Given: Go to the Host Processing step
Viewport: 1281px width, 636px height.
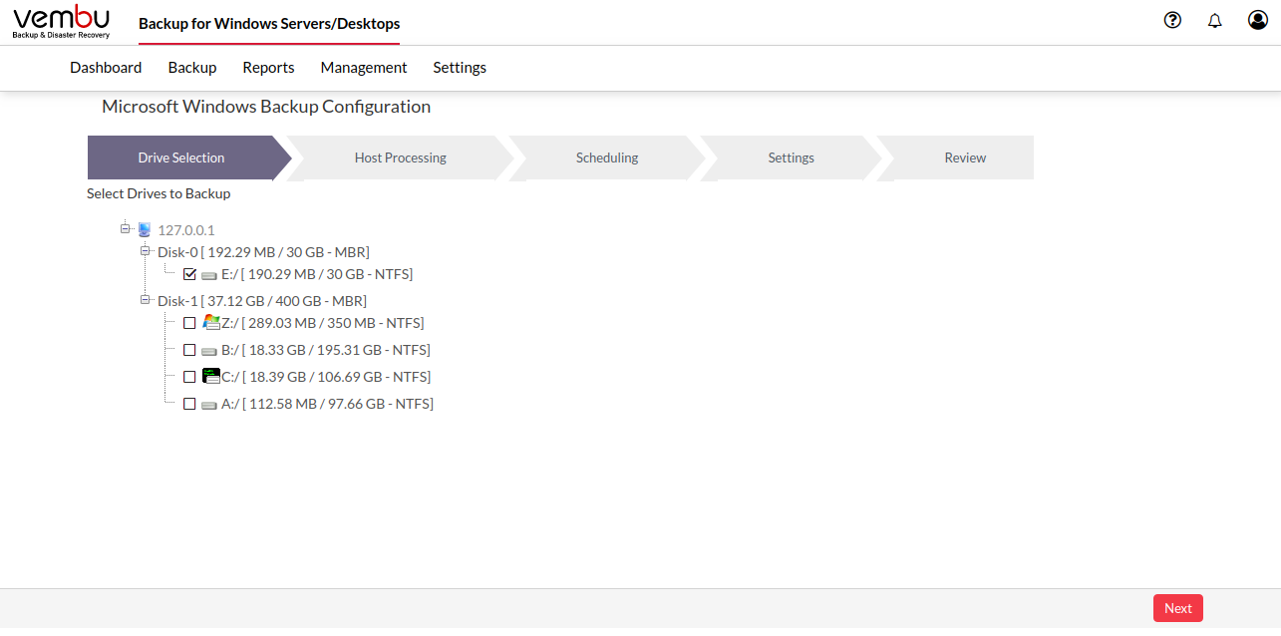Looking at the screenshot, I should pos(400,158).
